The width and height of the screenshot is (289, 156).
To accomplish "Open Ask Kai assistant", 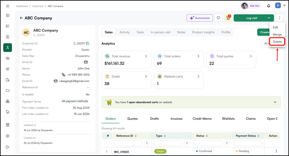I will point(250,6).
